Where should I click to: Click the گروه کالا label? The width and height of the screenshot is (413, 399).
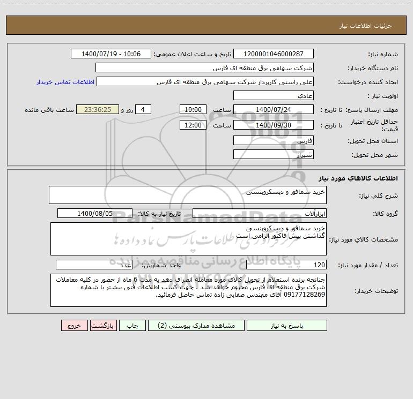coord(385,214)
